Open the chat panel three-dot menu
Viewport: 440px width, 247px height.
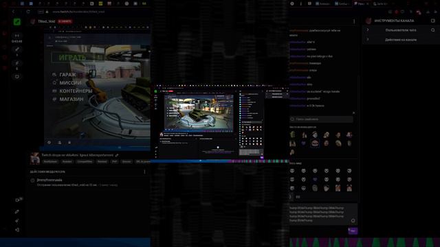tap(354, 21)
